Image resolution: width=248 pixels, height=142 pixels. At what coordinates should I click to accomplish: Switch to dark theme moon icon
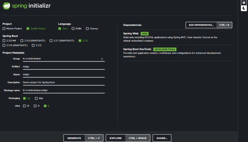[244, 8]
